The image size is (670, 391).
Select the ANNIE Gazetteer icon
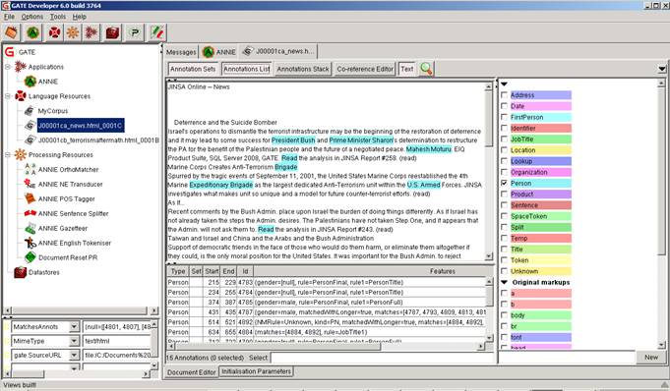click(x=30, y=228)
